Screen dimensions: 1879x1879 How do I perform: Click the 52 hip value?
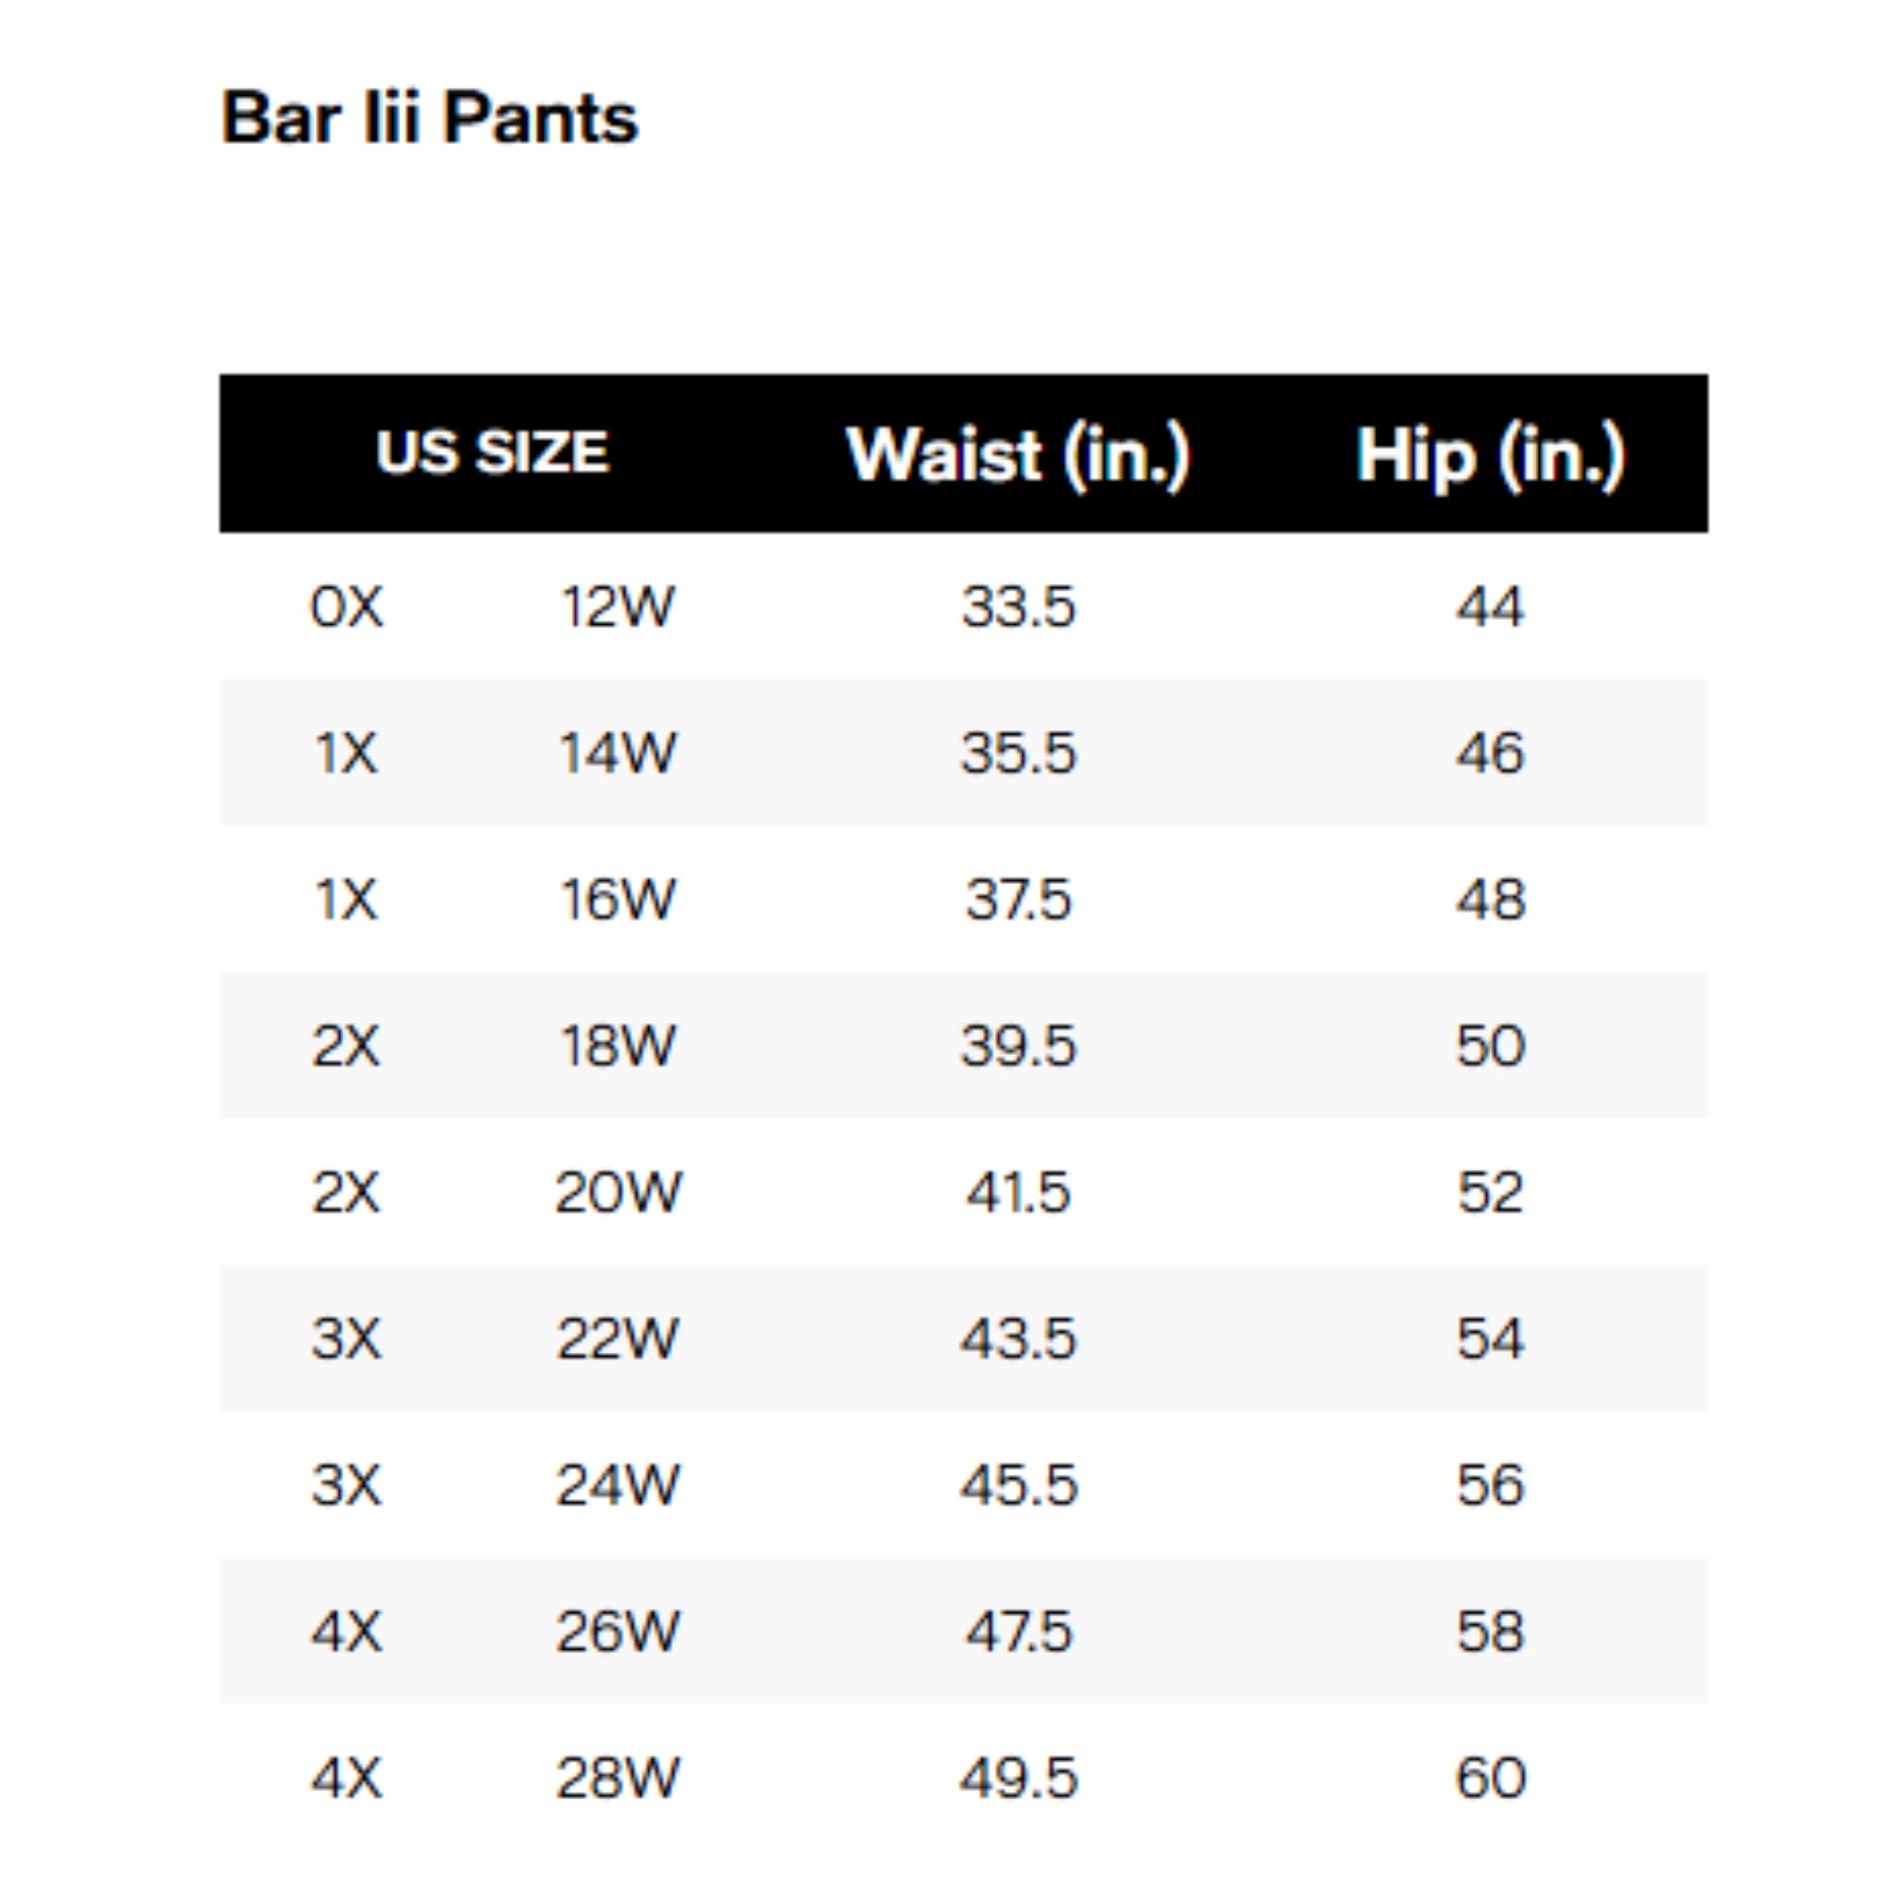tap(1490, 1191)
